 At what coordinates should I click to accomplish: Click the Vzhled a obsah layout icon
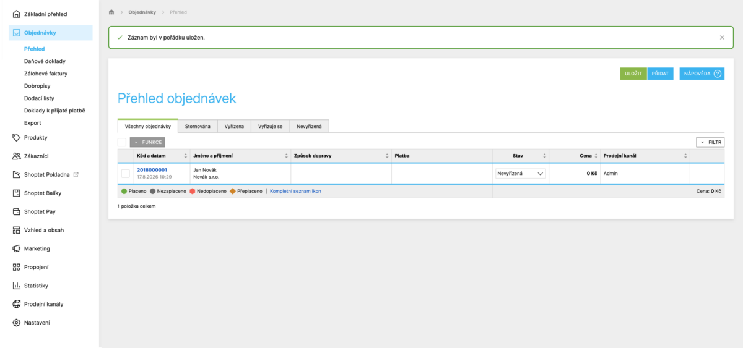click(x=17, y=231)
